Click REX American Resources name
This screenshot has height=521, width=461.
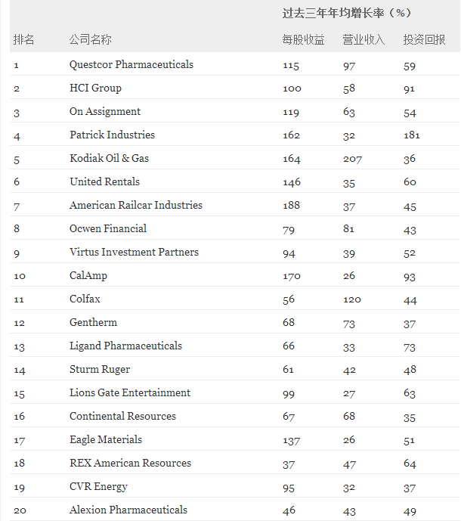click(x=130, y=464)
